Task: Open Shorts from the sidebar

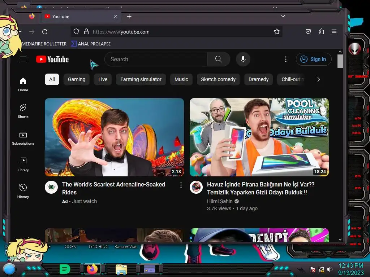Action: pos(23,111)
